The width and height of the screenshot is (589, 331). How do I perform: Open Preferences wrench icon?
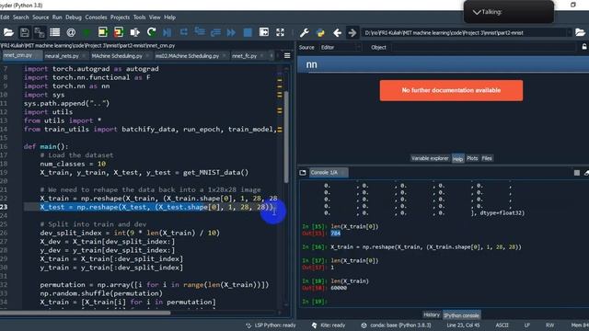coord(305,33)
